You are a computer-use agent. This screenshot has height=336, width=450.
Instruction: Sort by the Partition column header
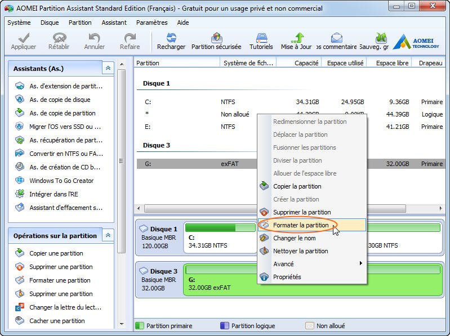point(177,63)
